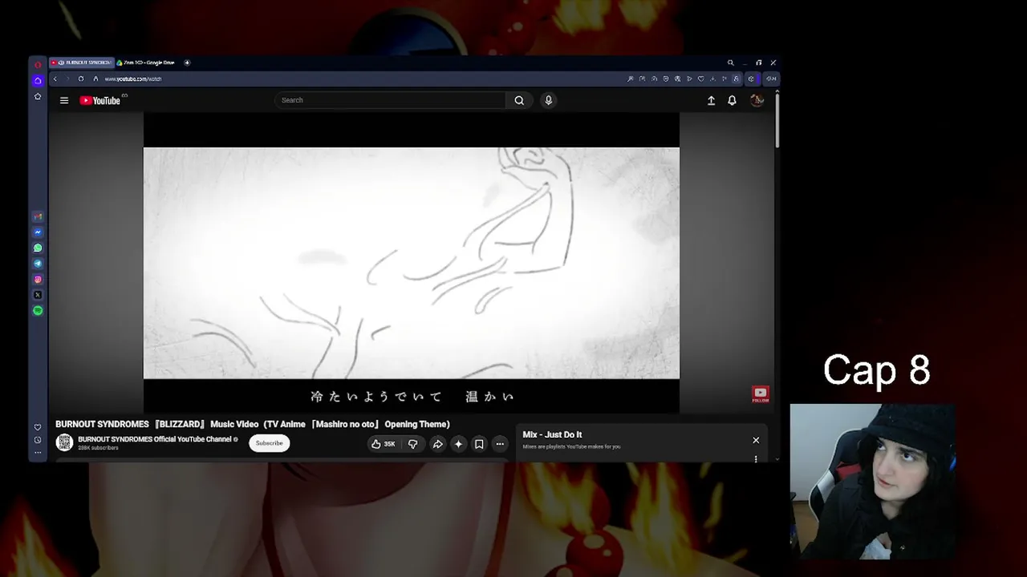Open the YouTube notifications bell
Viewport: 1027px width, 577px height.
point(732,100)
